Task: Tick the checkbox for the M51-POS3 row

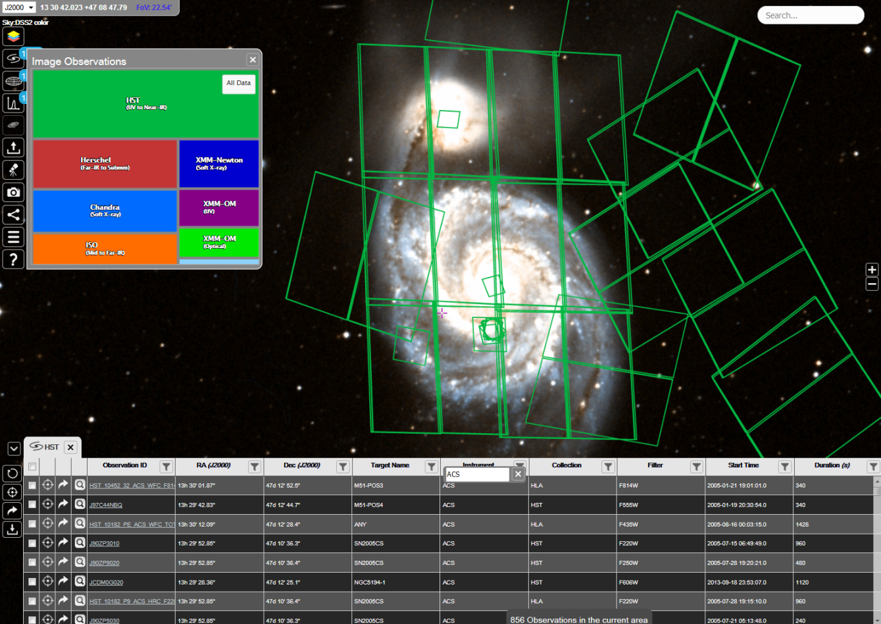Action: click(x=32, y=486)
